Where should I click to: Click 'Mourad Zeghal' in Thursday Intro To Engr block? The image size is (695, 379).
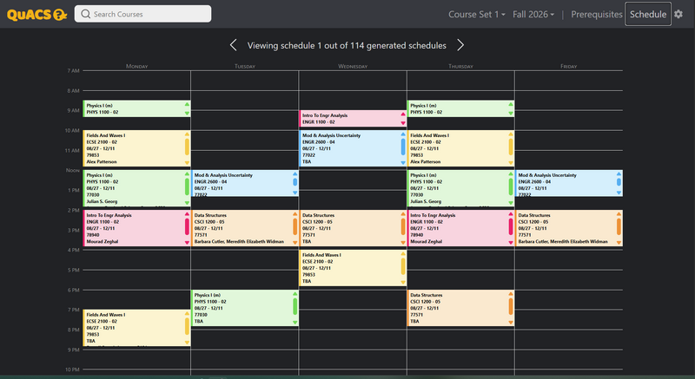[x=426, y=241]
